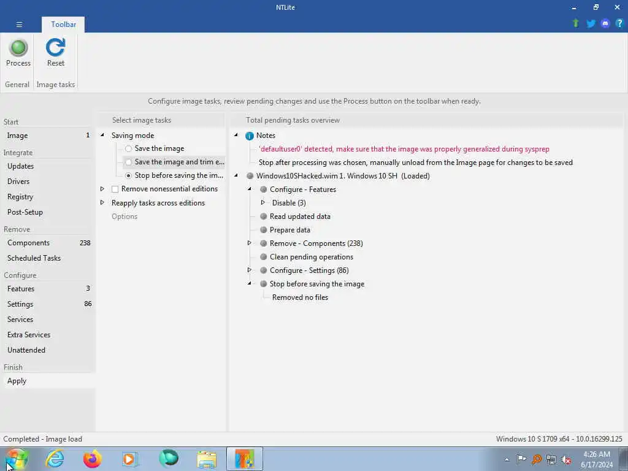
Task: Click the status dot beside Read updated data
Action: pos(264,216)
